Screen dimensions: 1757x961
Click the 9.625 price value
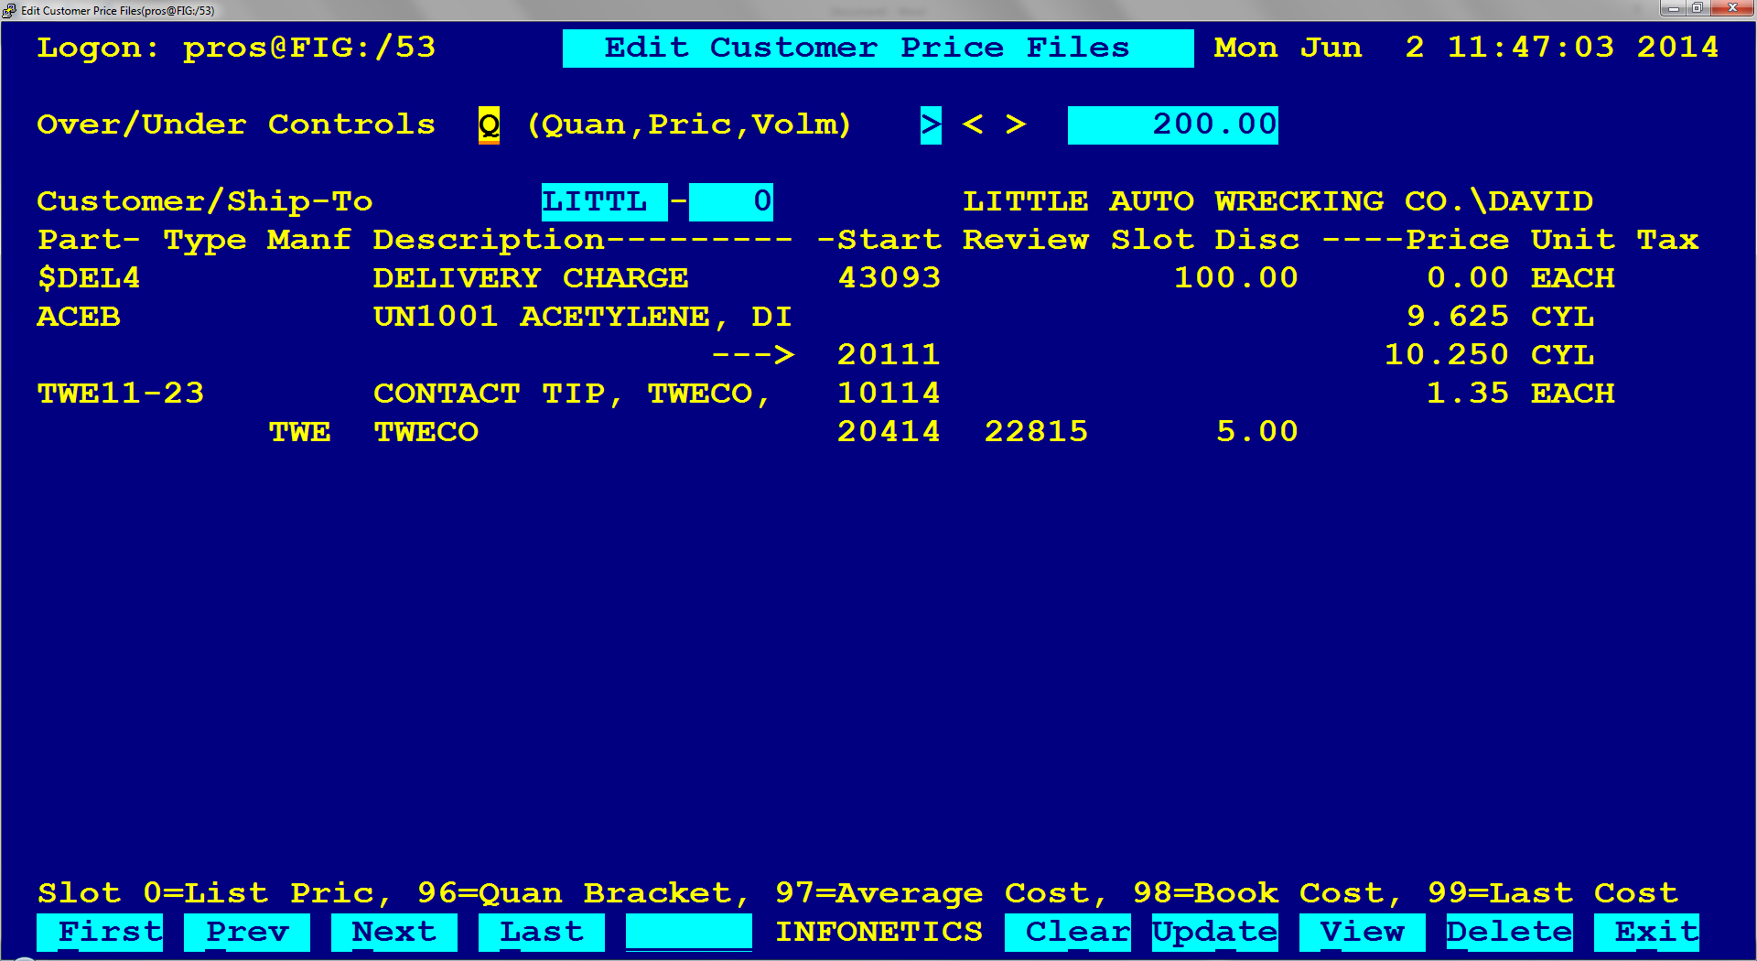click(1458, 317)
